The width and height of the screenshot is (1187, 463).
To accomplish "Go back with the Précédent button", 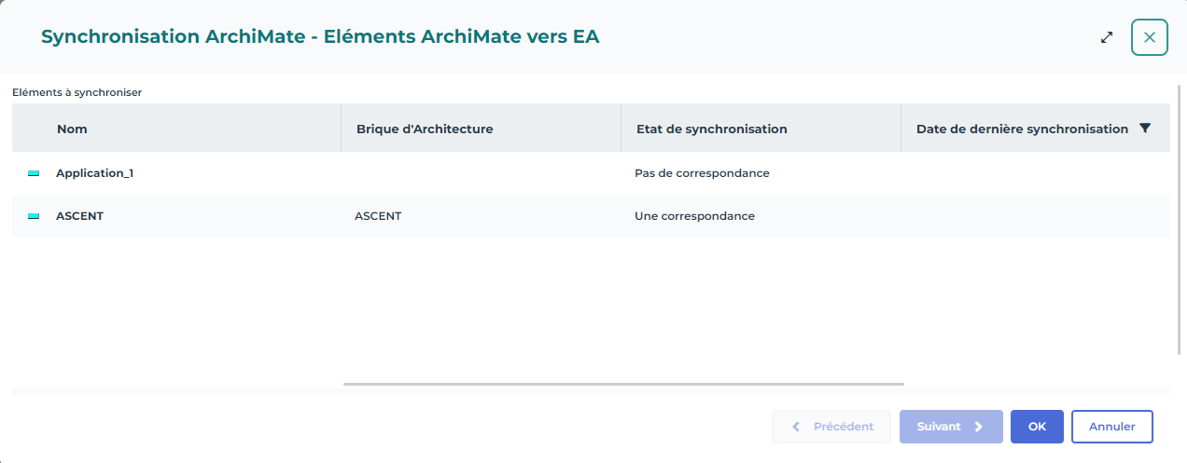I will point(831,427).
